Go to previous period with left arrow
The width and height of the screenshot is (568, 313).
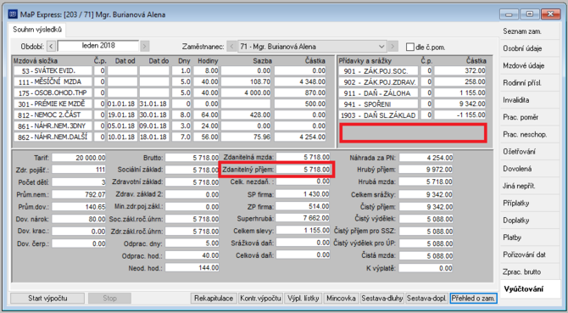pyautogui.click(x=51, y=47)
